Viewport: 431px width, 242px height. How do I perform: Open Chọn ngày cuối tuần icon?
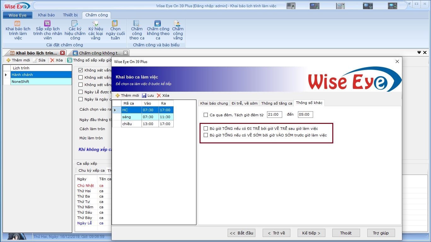tap(115, 24)
